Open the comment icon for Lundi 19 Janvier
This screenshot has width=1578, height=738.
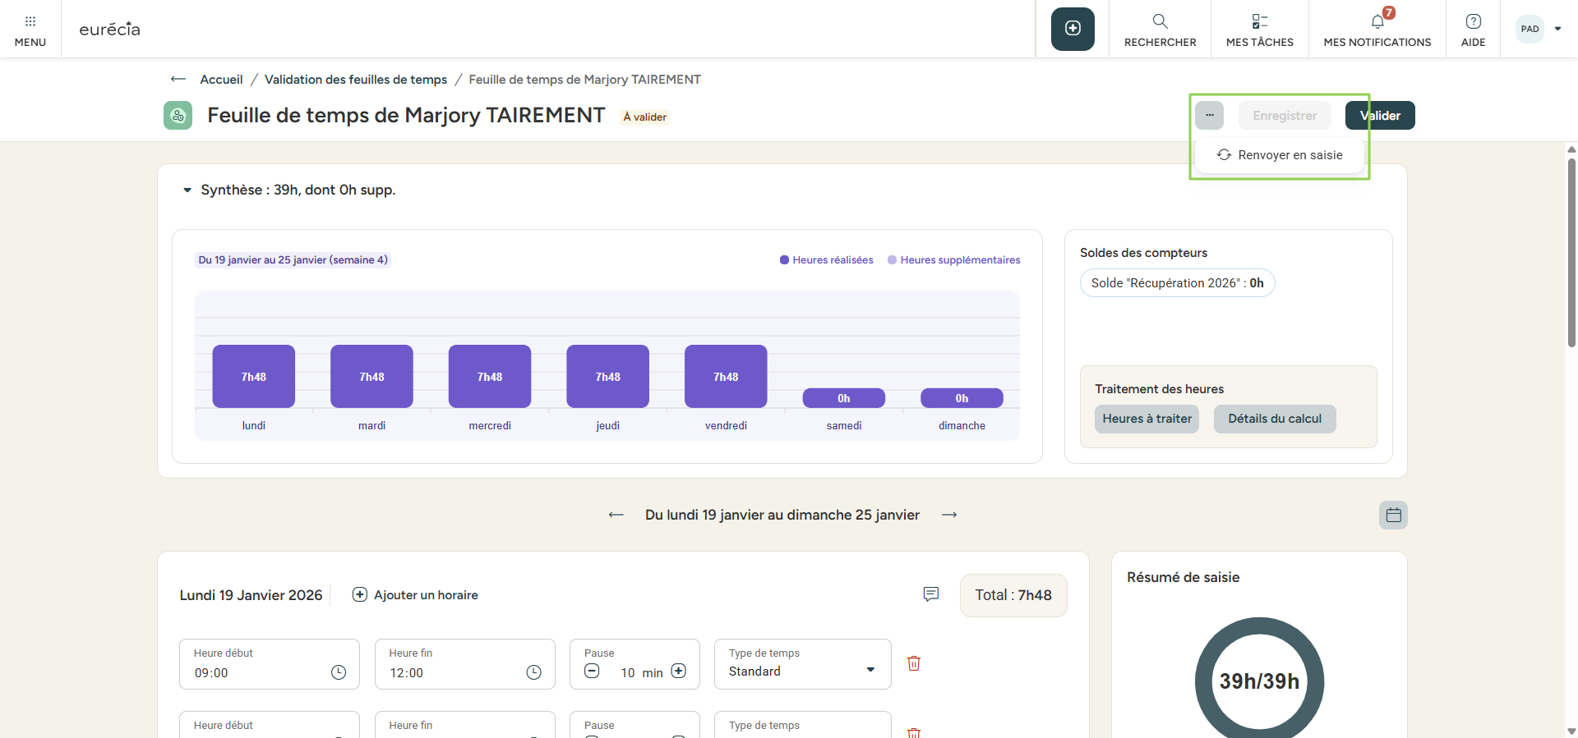tap(930, 594)
